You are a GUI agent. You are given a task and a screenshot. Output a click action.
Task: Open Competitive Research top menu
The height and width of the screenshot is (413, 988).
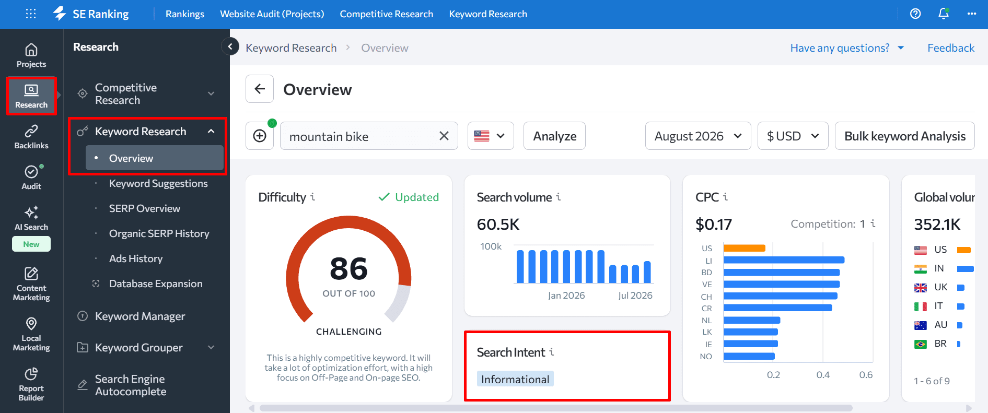tap(387, 14)
